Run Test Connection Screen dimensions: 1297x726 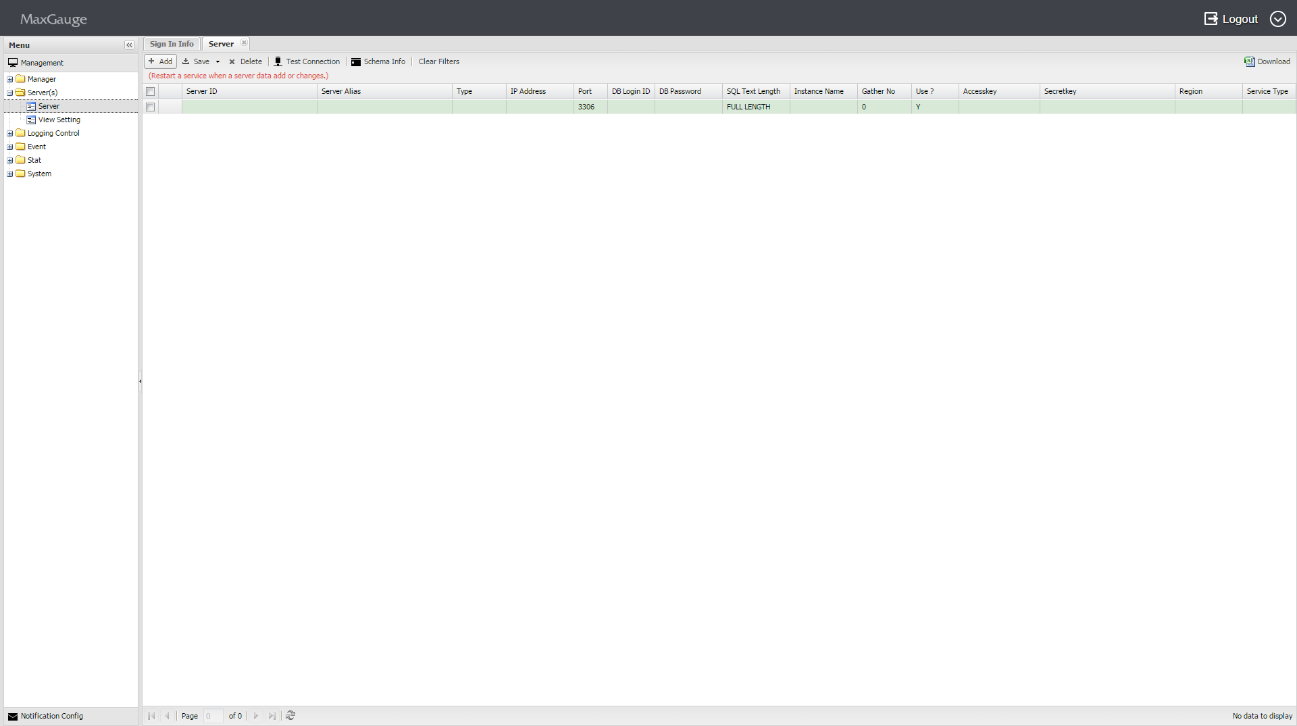click(x=307, y=61)
